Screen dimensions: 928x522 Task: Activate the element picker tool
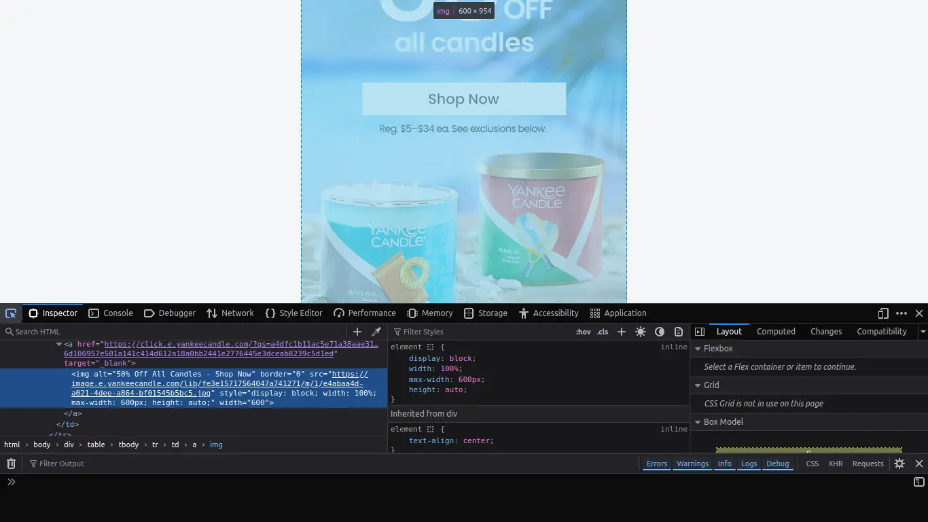pyautogui.click(x=11, y=313)
